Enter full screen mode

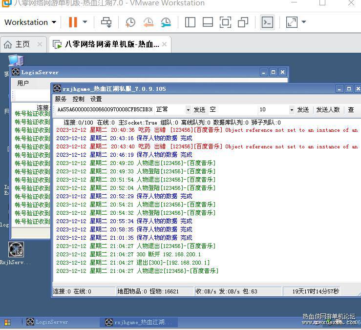[x=225, y=22]
